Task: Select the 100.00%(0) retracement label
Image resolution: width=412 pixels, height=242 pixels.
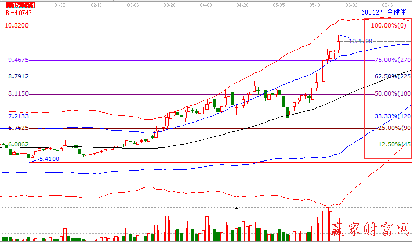Action: point(391,25)
